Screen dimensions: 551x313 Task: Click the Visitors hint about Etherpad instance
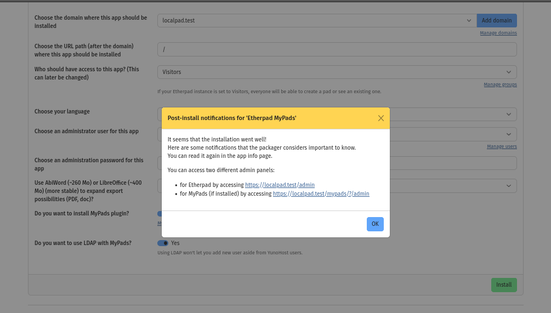click(x=269, y=92)
